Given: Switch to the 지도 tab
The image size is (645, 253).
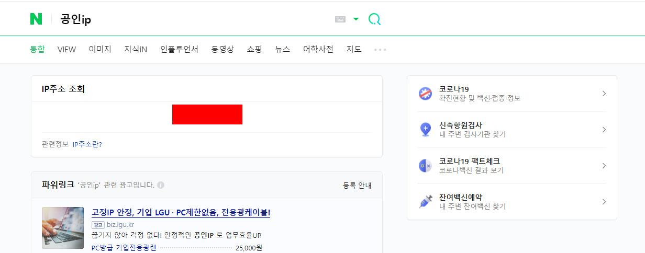Looking at the screenshot, I should pyautogui.click(x=354, y=49).
